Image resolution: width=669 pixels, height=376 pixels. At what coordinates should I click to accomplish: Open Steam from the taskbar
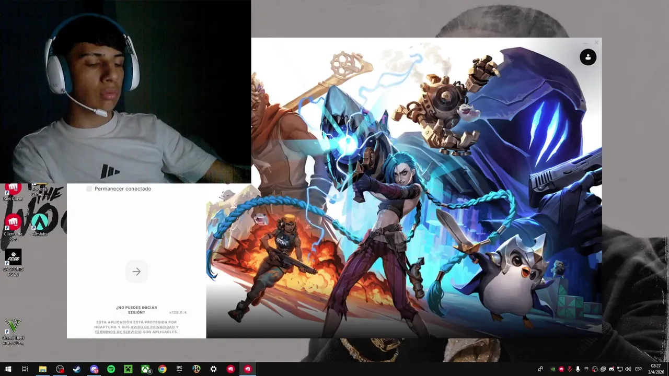click(77, 369)
